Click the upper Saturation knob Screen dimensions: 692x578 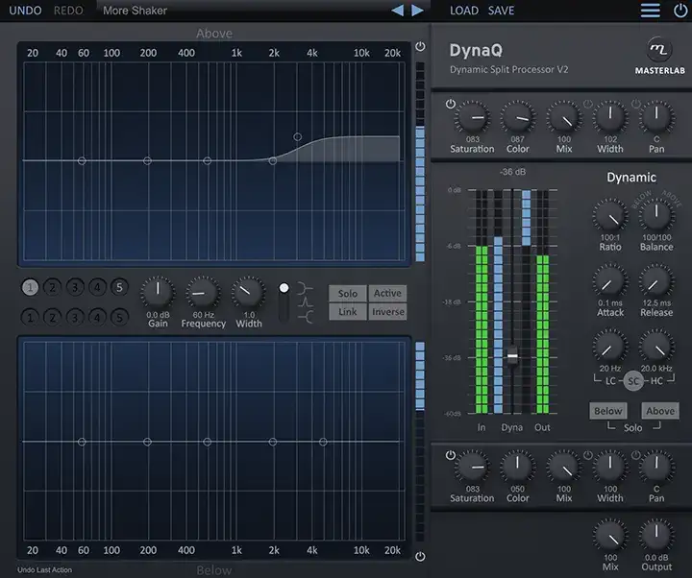(x=472, y=117)
